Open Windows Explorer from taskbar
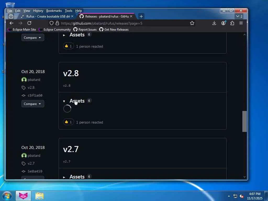268x201 pixels. pos(40,196)
